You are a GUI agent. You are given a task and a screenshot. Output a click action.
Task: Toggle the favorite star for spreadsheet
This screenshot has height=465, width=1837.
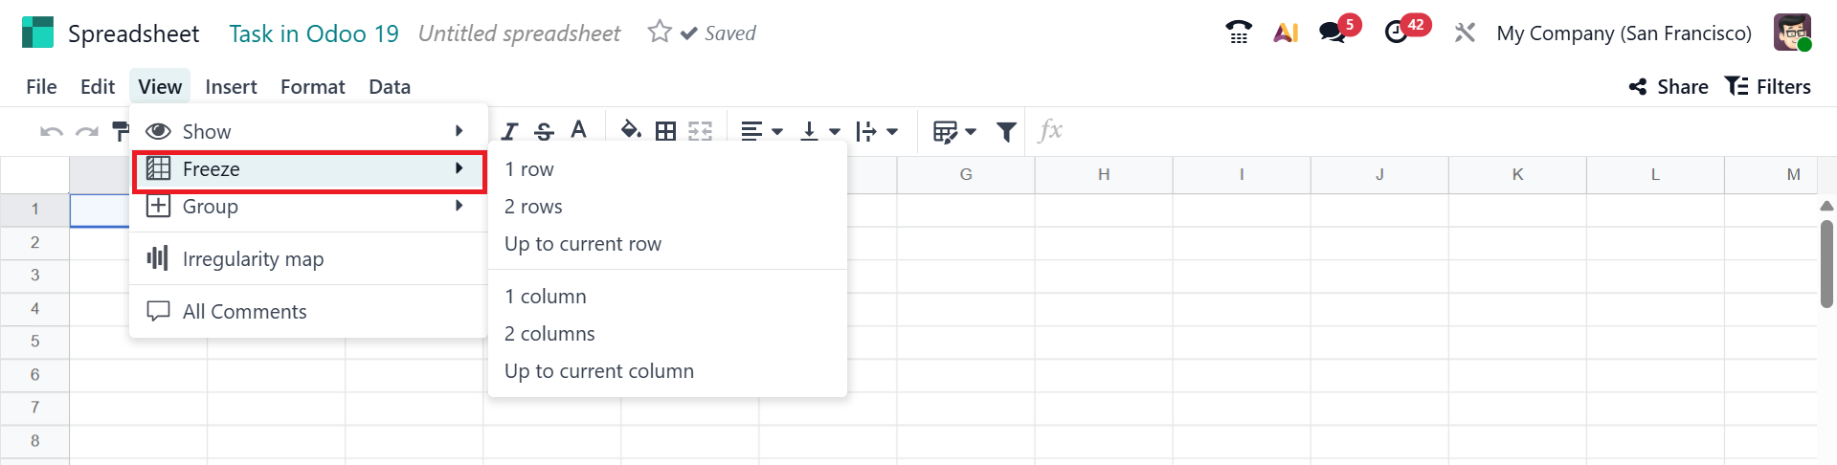(660, 33)
